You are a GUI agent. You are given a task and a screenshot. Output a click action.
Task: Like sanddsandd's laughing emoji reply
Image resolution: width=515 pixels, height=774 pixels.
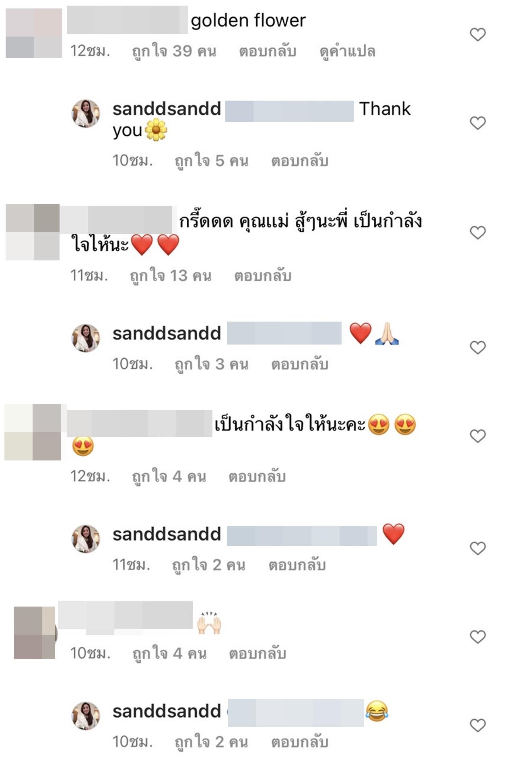(478, 725)
